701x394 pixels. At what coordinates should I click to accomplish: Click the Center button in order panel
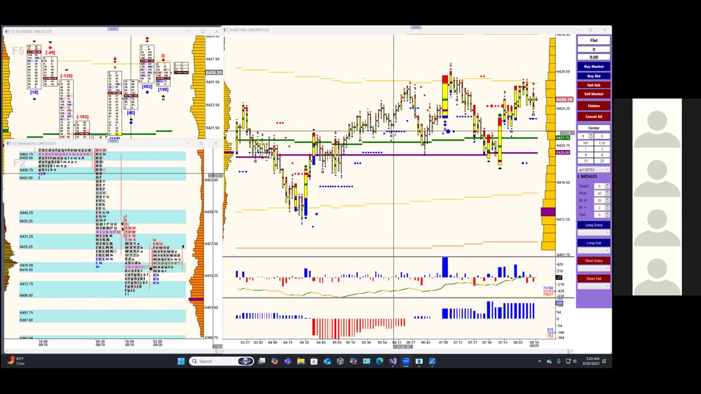(594, 128)
